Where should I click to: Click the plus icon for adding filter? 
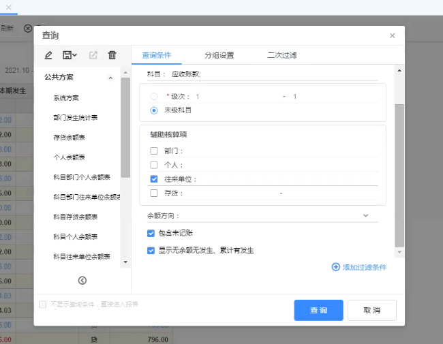pos(335,267)
